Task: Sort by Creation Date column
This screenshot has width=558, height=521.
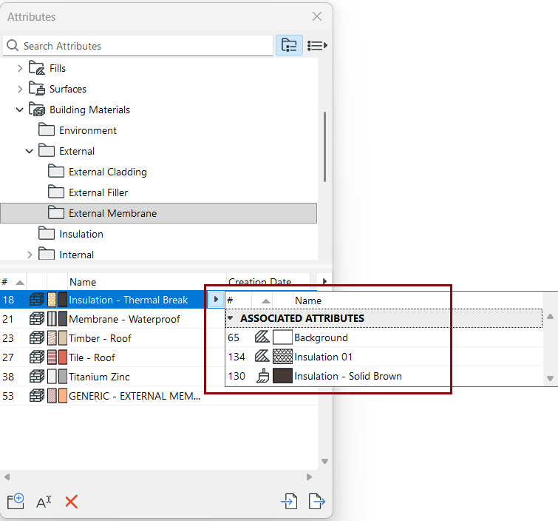Action: (x=268, y=281)
